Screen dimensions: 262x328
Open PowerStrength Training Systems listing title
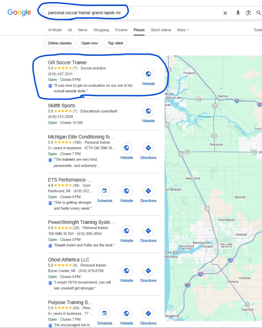click(x=81, y=222)
